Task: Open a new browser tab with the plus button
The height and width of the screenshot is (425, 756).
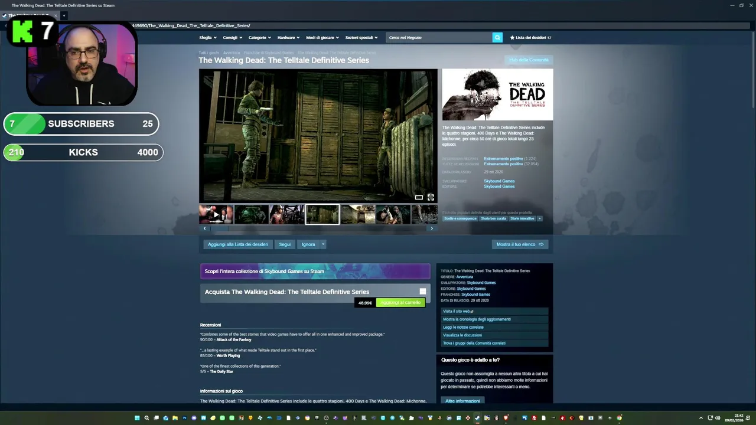Action: coord(64,15)
